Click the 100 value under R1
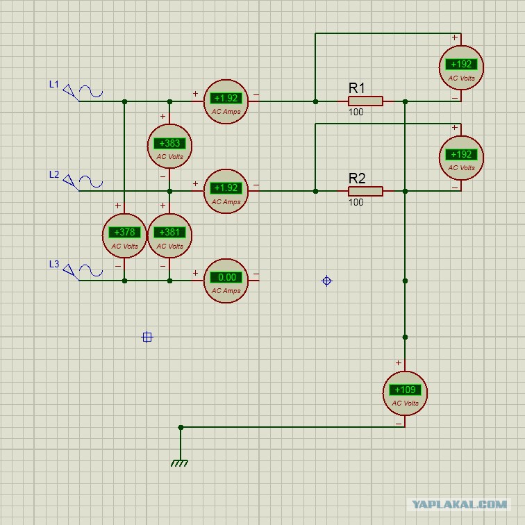The image size is (525, 525). click(x=356, y=112)
